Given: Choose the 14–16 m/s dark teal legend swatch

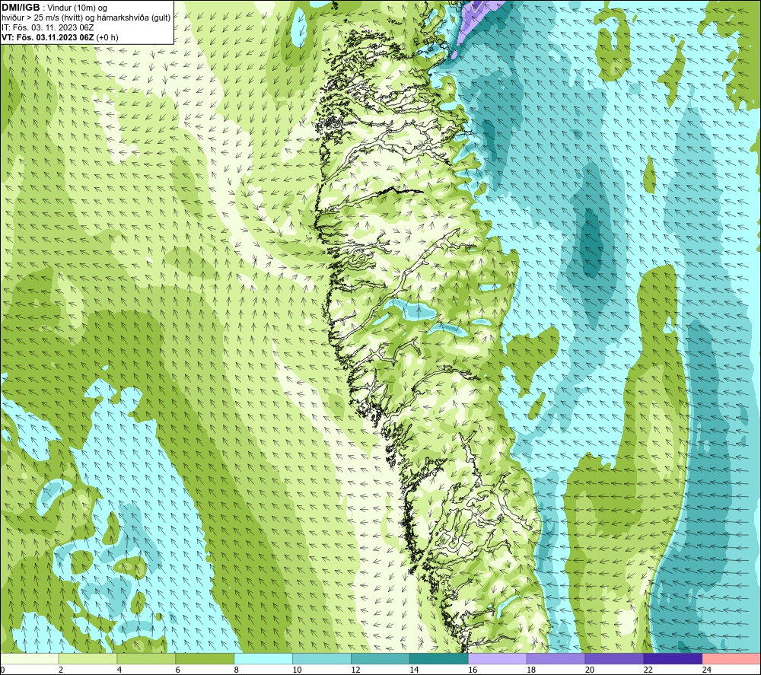Looking at the screenshot, I should 439,658.
